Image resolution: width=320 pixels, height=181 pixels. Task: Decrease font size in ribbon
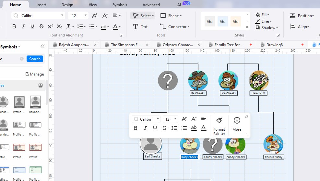105,15
